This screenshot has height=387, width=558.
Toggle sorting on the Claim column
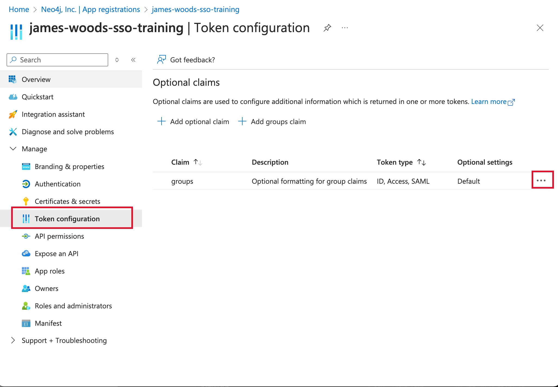tap(198, 162)
